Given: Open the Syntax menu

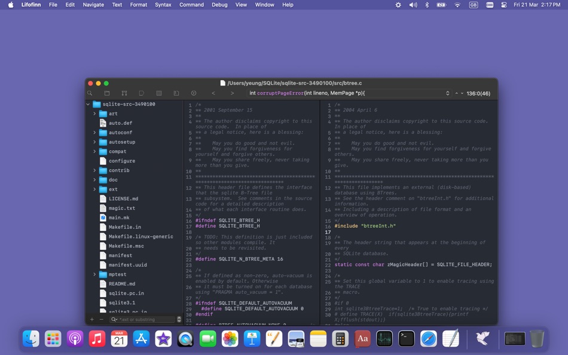Looking at the screenshot, I should [163, 5].
